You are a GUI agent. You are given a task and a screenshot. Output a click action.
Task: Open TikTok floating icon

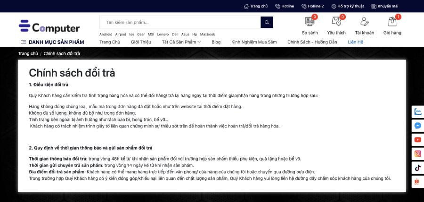418,168
